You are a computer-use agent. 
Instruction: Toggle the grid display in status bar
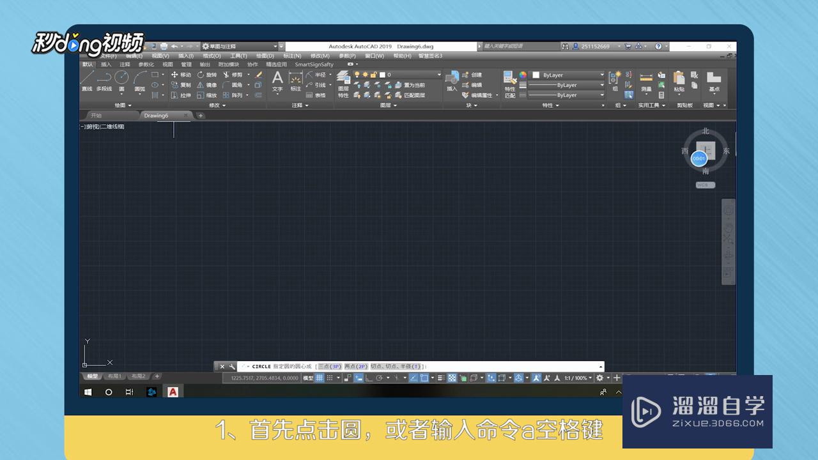tap(320, 378)
